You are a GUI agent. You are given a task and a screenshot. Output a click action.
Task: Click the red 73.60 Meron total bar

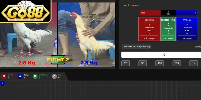point(150,13)
